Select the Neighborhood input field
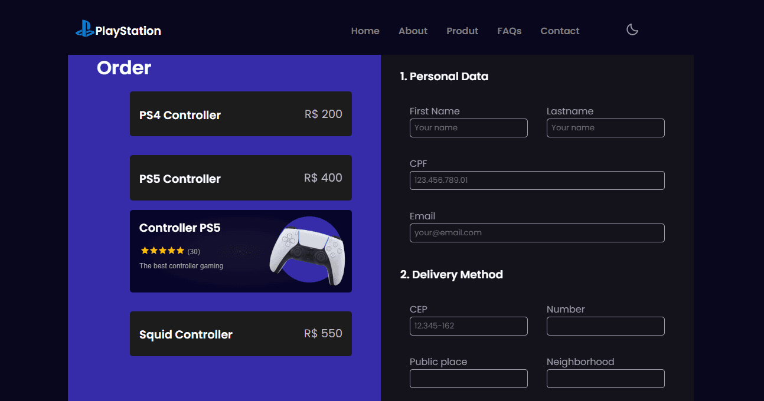Screen dimensions: 764x401 click(x=606, y=379)
